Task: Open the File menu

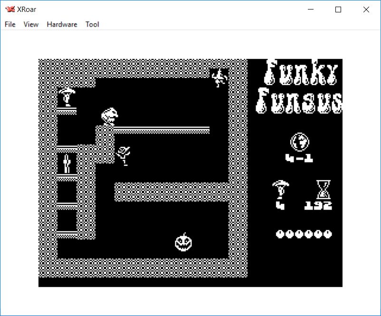Action: [x=10, y=24]
